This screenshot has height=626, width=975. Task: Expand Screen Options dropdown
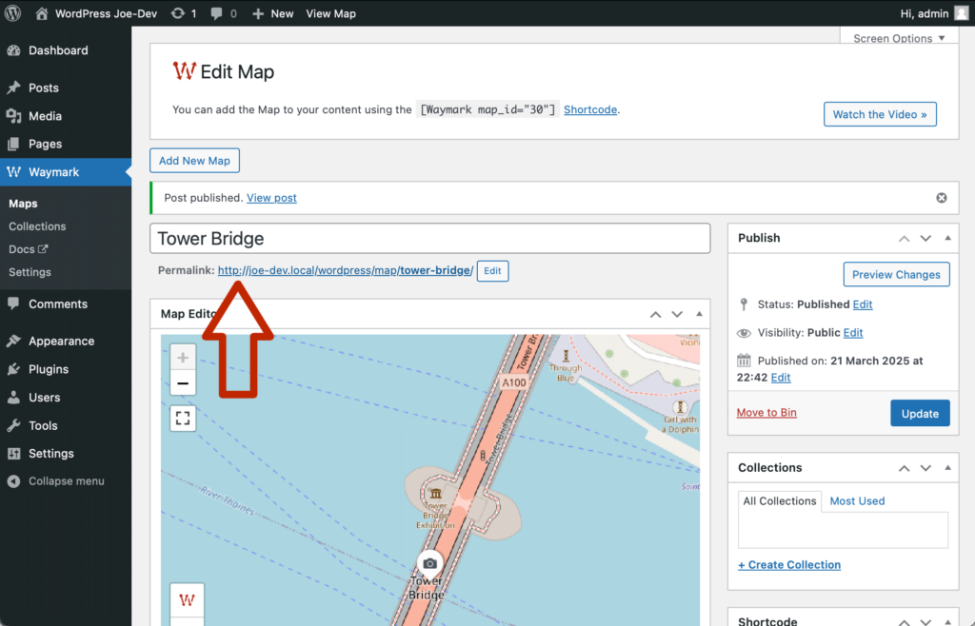coord(899,38)
